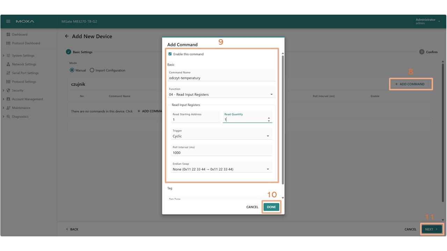Uncheck Enable this command checkbox
This screenshot has height=251, width=447.
coord(170,54)
